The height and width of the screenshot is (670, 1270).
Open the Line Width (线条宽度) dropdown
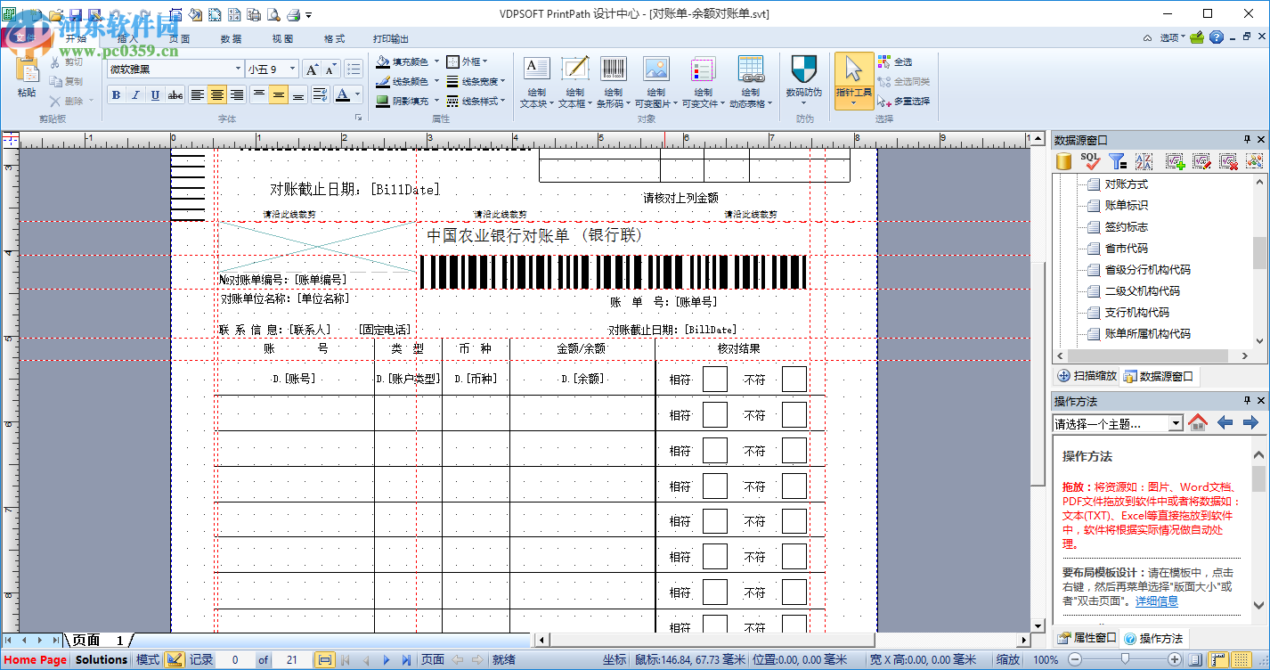pos(476,81)
